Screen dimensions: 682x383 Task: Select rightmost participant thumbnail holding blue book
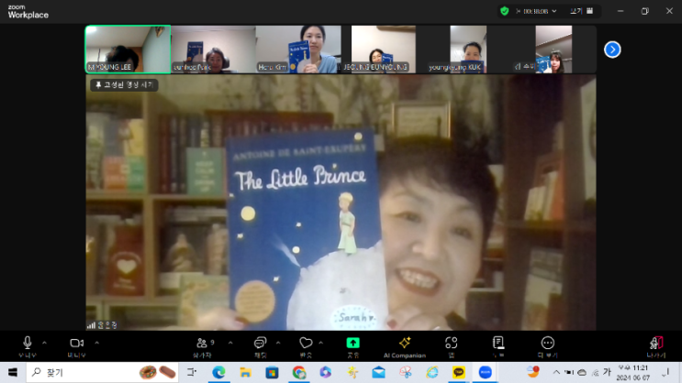pos(553,49)
